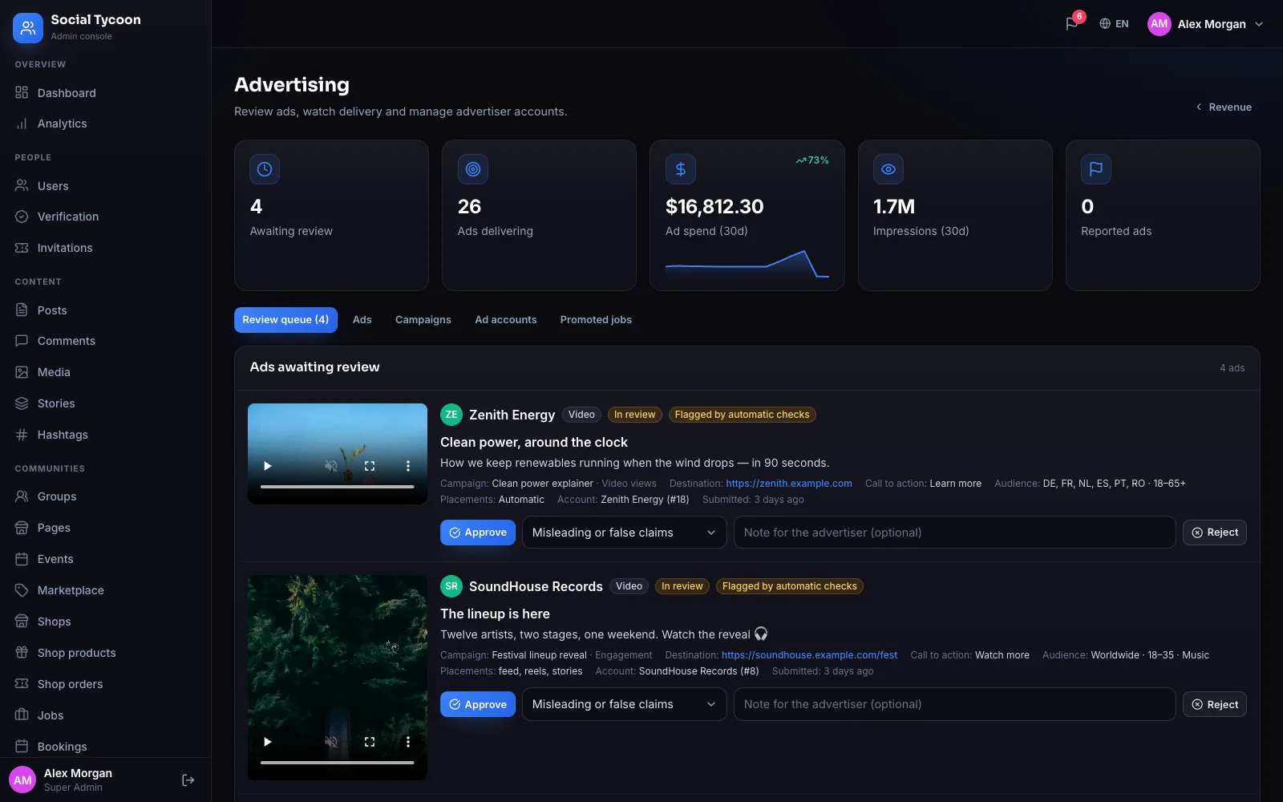Open more options on SoundHouse Records video
The height and width of the screenshot is (802, 1283).
coord(408,742)
